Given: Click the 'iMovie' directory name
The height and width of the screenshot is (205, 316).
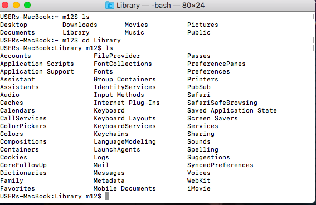Looking at the screenshot, I should (x=199, y=188).
